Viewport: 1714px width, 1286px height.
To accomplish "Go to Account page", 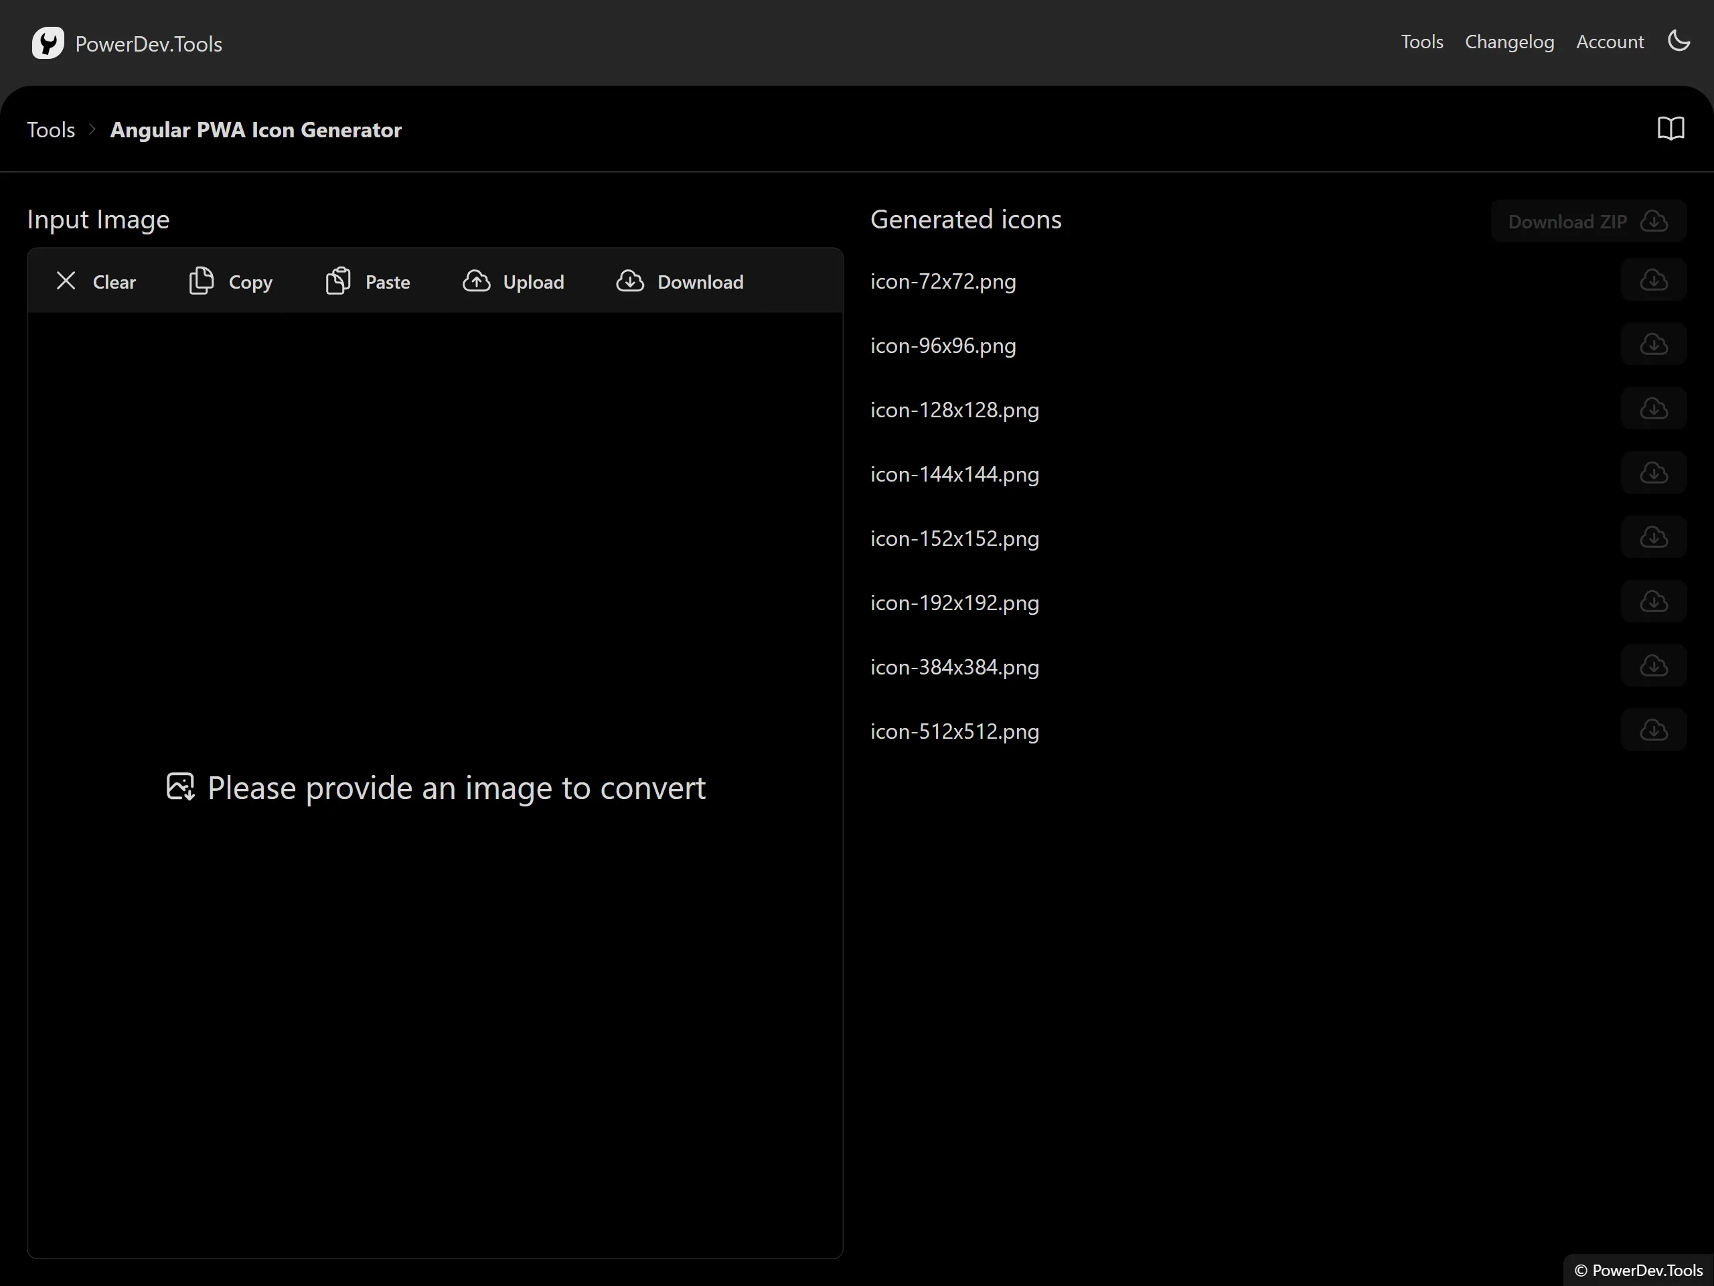I will tap(1610, 42).
